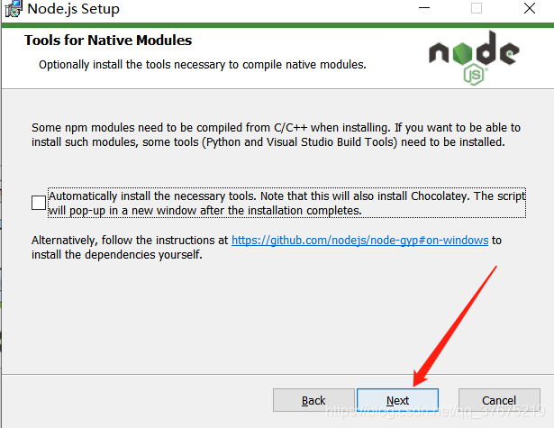This screenshot has height=428, width=554.
Task: Open the node-gyp on-windows GitHub link
Action: [359, 241]
